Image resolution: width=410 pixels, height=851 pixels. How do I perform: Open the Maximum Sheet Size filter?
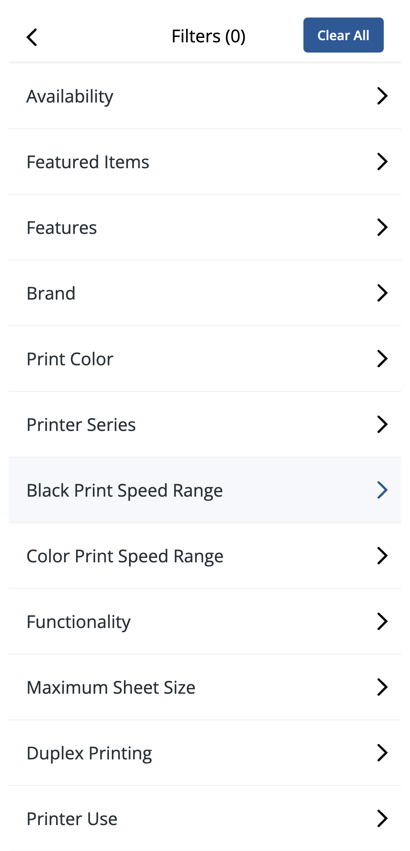pyautogui.click(x=382, y=687)
